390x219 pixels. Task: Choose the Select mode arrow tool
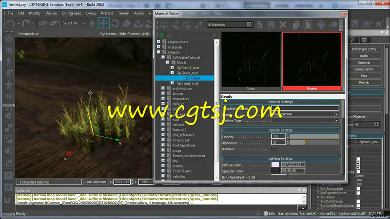(92, 23)
